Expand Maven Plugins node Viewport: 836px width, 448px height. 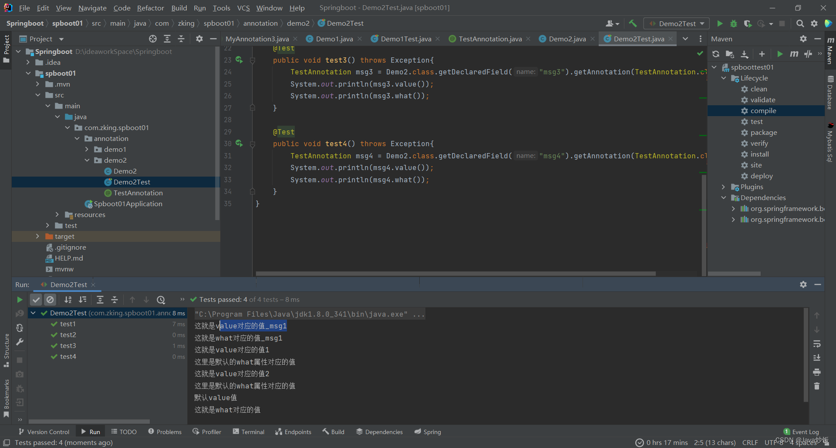pyautogui.click(x=724, y=187)
